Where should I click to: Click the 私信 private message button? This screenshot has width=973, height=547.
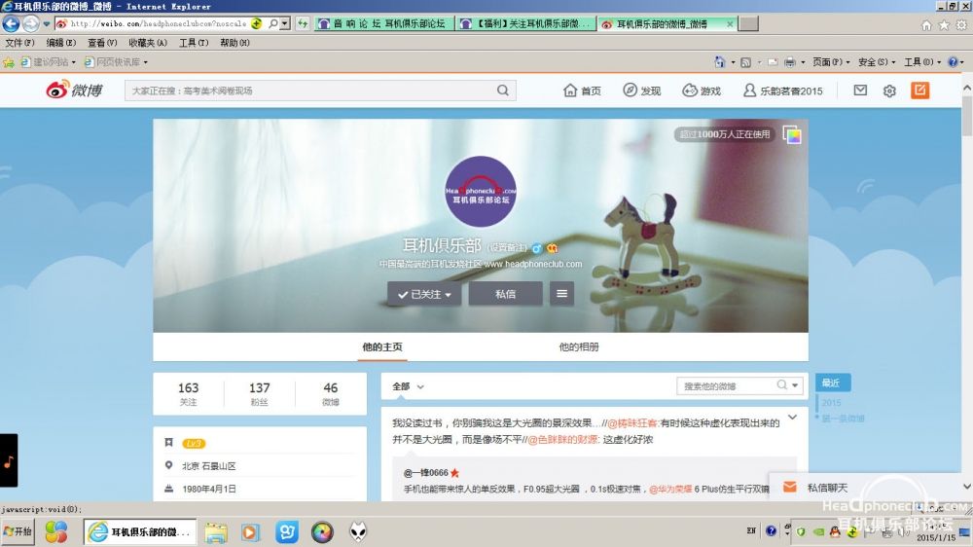505,294
